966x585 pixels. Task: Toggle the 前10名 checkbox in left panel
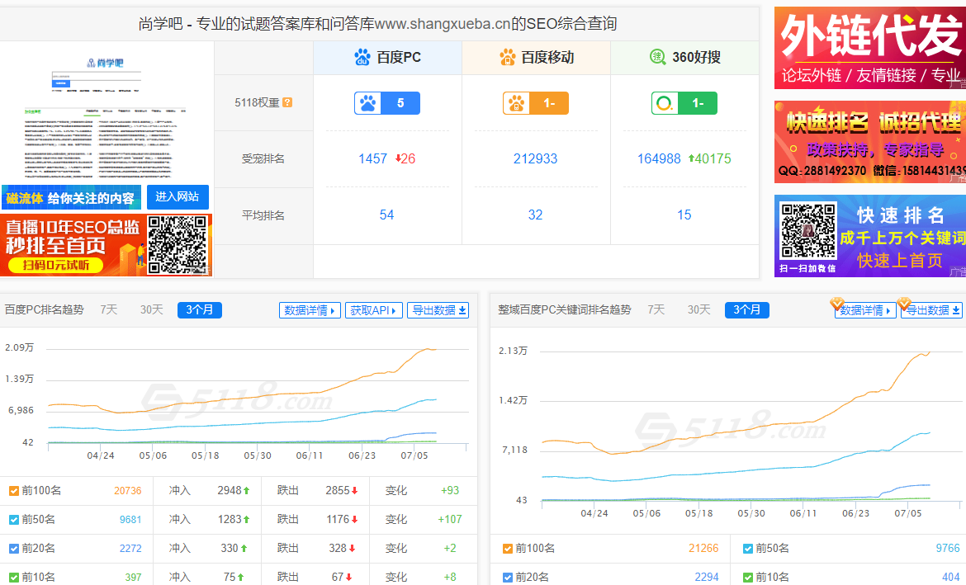point(13,577)
